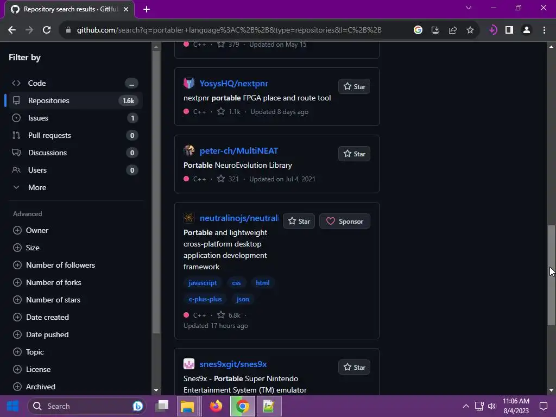Click the peter-ch avatar icon
The height and width of the screenshot is (417, 556).
point(188,151)
